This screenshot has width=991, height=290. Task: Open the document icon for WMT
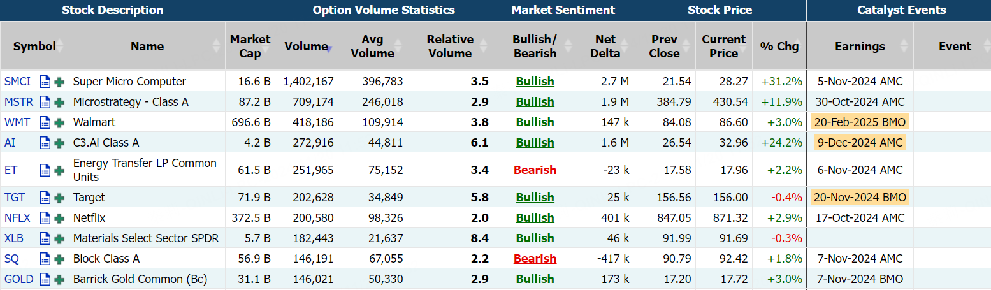[45, 122]
